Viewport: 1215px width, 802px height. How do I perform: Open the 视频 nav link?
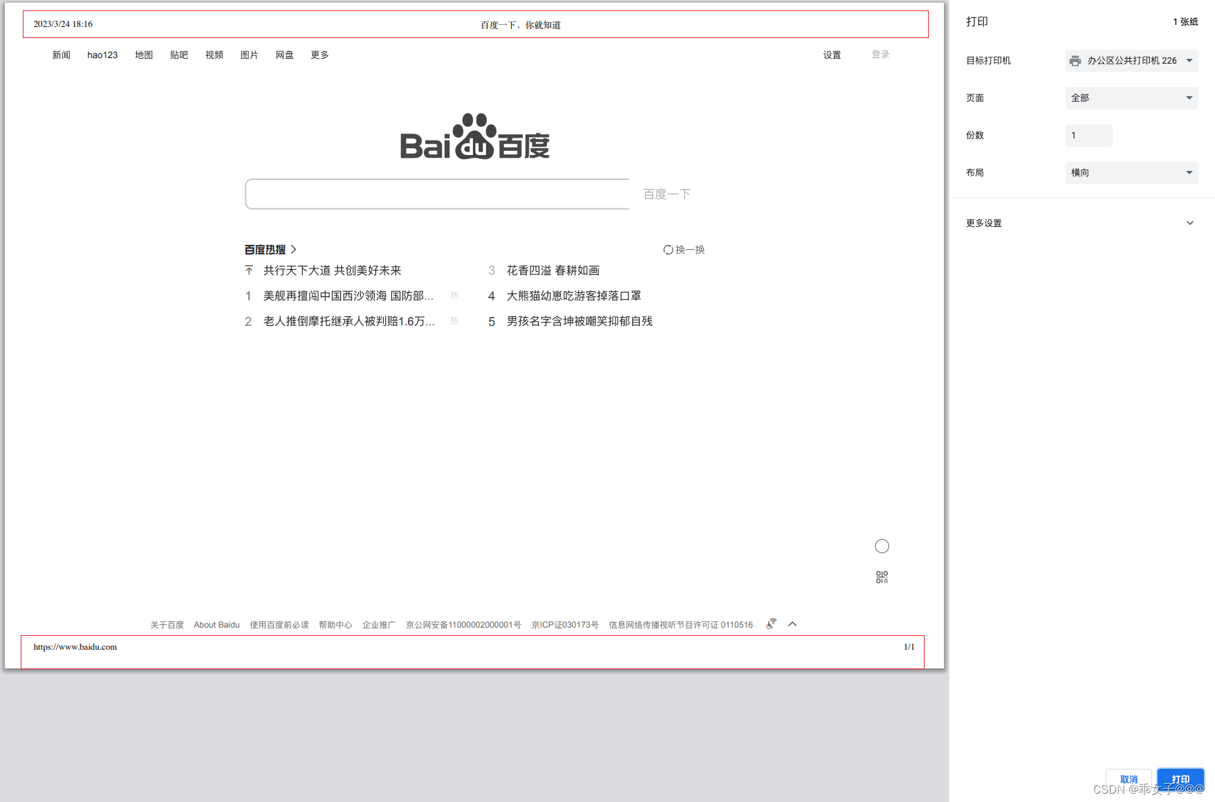[x=214, y=55]
